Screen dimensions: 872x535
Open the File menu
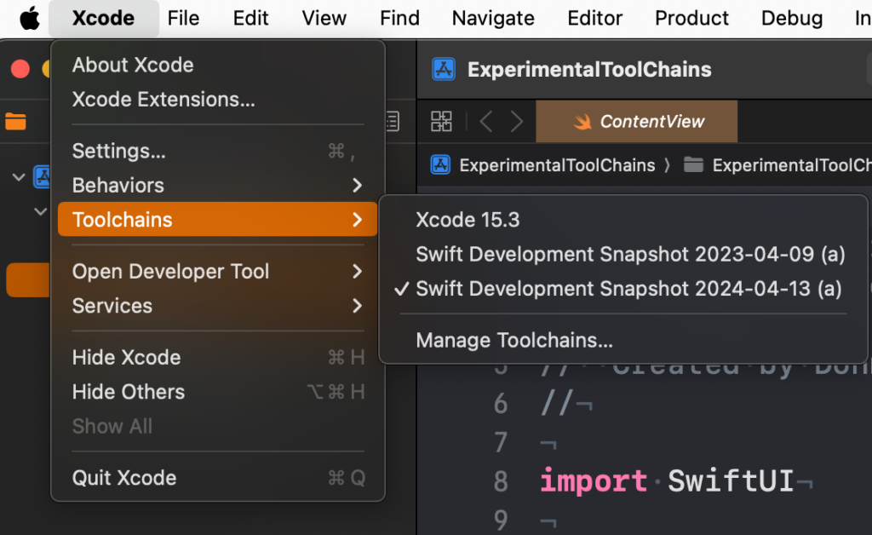pos(183,19)
